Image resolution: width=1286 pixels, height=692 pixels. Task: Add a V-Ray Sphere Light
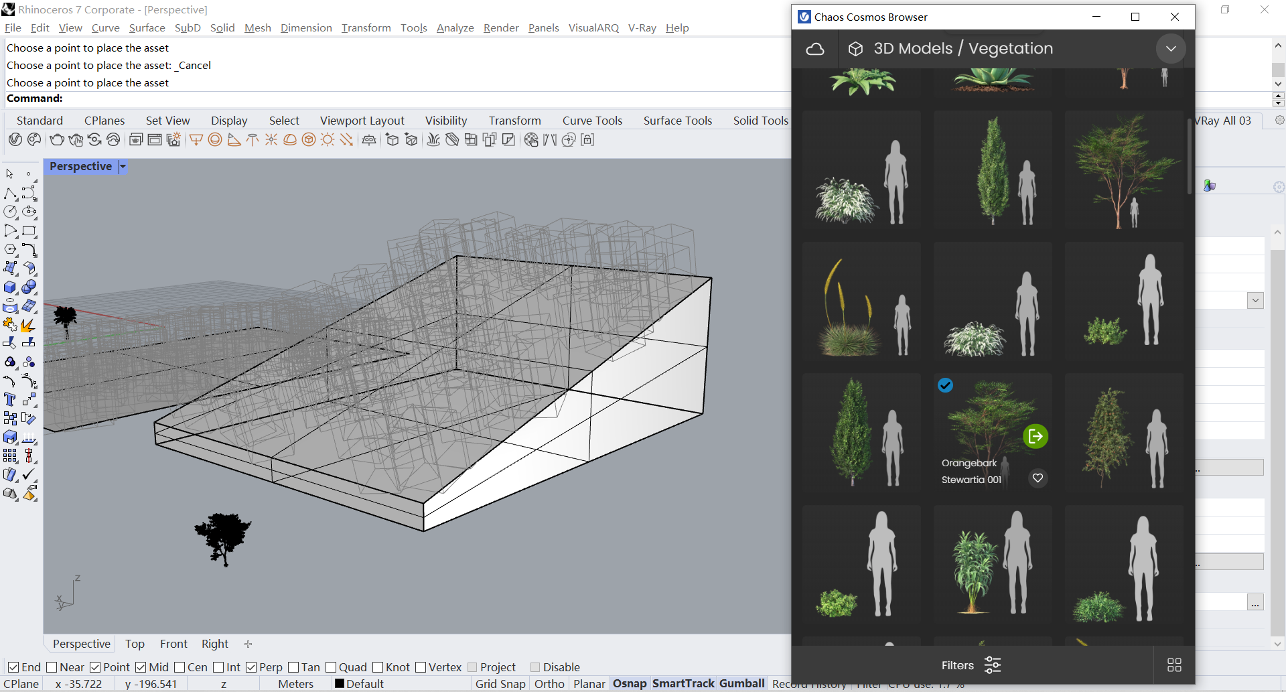[x=215, y=140]
